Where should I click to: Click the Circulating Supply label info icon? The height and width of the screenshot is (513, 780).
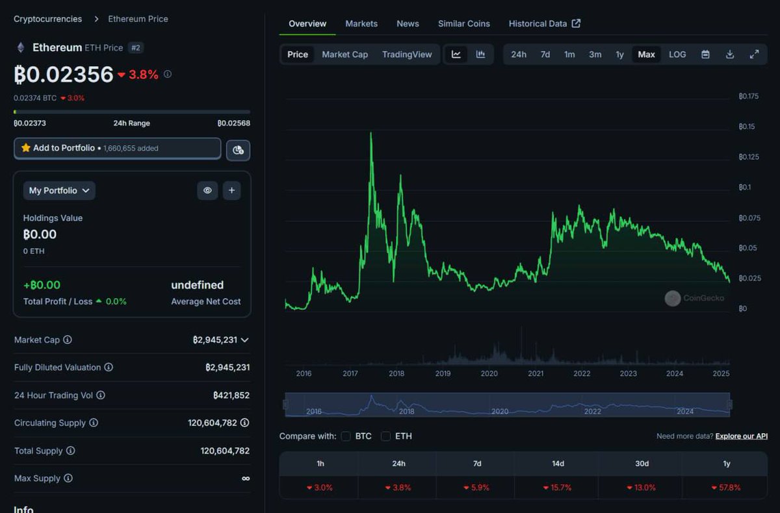point(94,423)
